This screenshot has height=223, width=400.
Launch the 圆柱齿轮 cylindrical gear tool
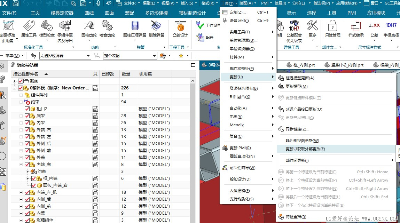89,29
